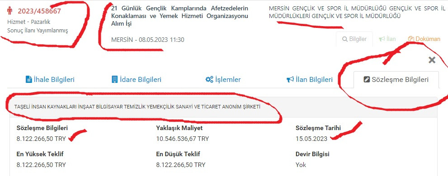Switch to the İdare Bilgileri tab
448x176 pixels.
(x=136, y=80)
